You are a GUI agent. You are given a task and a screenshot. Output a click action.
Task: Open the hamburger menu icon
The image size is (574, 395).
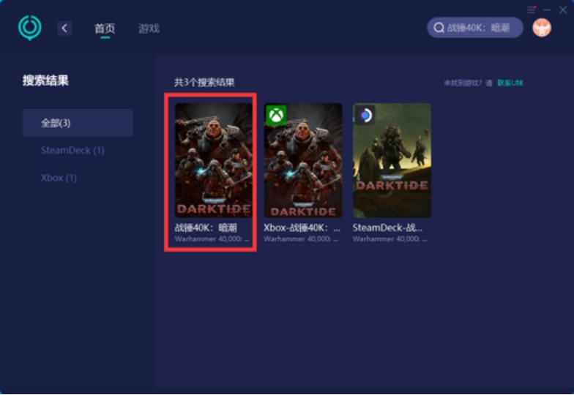[x=532, y=10]
